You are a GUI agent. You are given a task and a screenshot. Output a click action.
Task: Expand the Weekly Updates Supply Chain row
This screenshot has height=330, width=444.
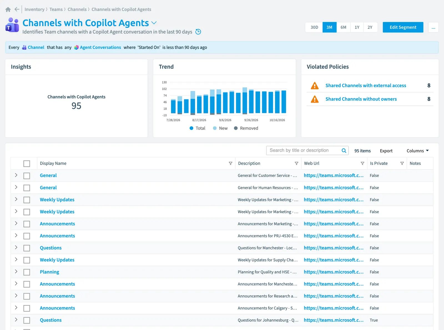tap(16, 260)
